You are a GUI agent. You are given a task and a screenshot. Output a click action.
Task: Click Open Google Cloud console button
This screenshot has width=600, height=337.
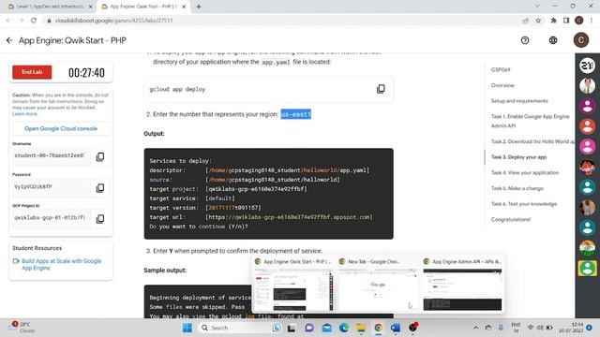point(60,129)
